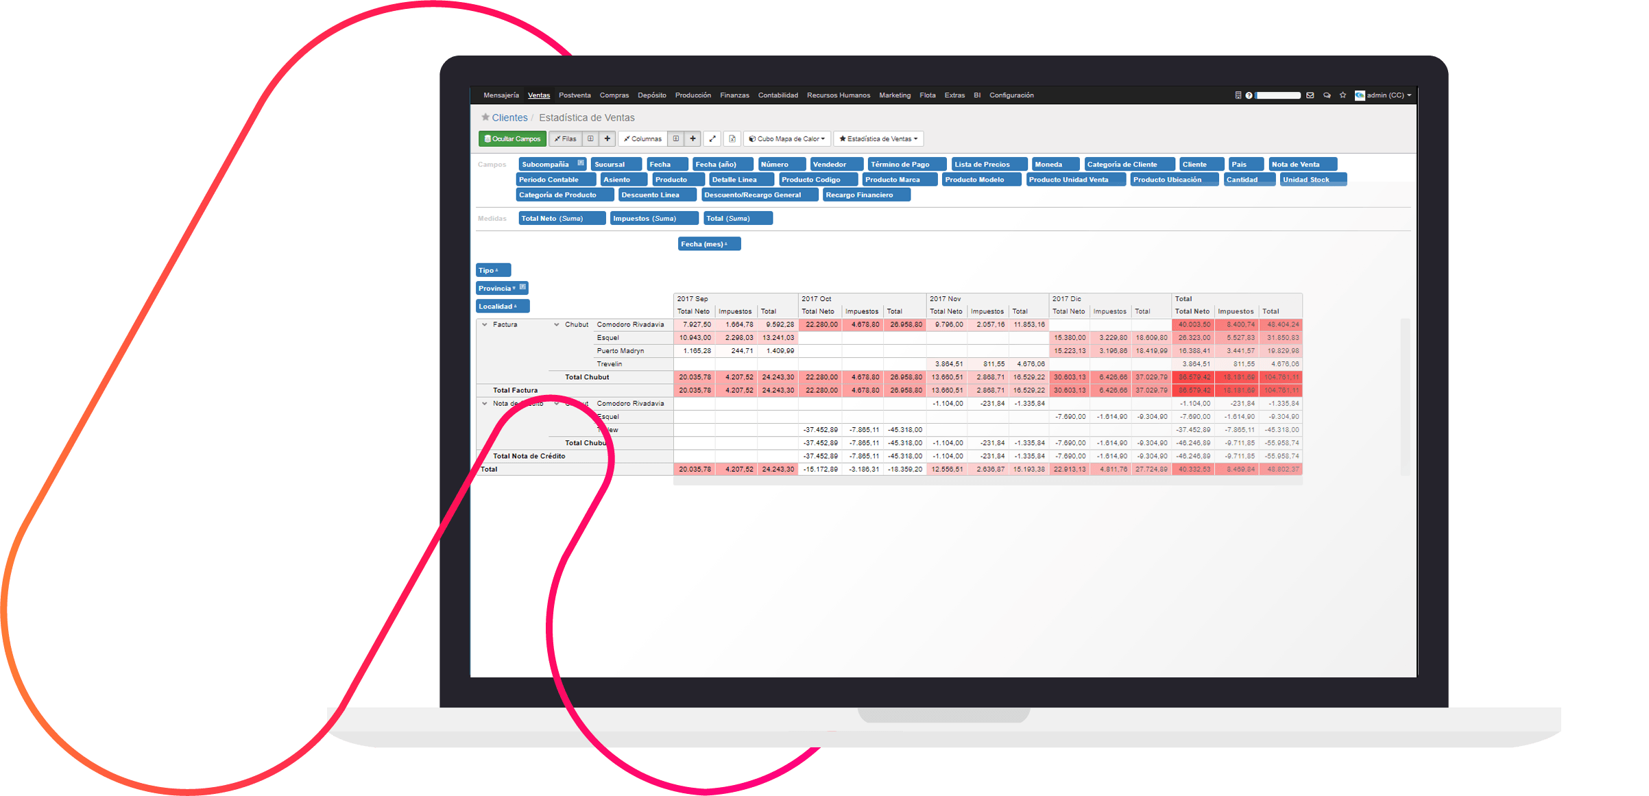Click grand total cell 104.761,11 in Total Chubut row
Image resolution: width=1649 pixels, height=796 pixels.
click(x=1281, y=377)
